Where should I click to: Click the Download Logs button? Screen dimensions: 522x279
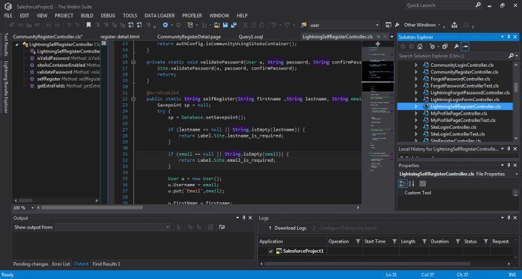pos(286,228)
